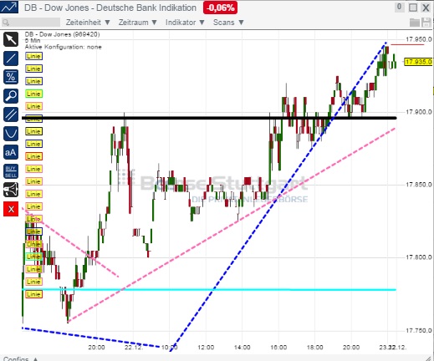The width and height of the screenshot is (434, 361).
Task: Choose the aA text annotation tool
Action: (x=11, y=152)
